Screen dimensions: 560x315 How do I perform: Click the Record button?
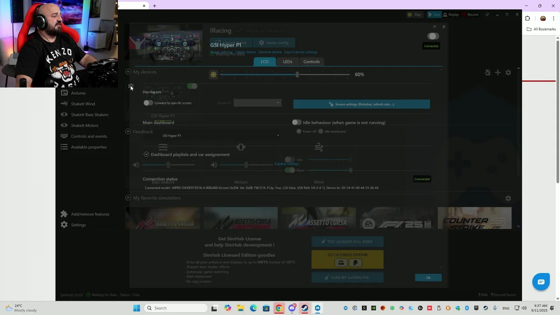(470, 14)
